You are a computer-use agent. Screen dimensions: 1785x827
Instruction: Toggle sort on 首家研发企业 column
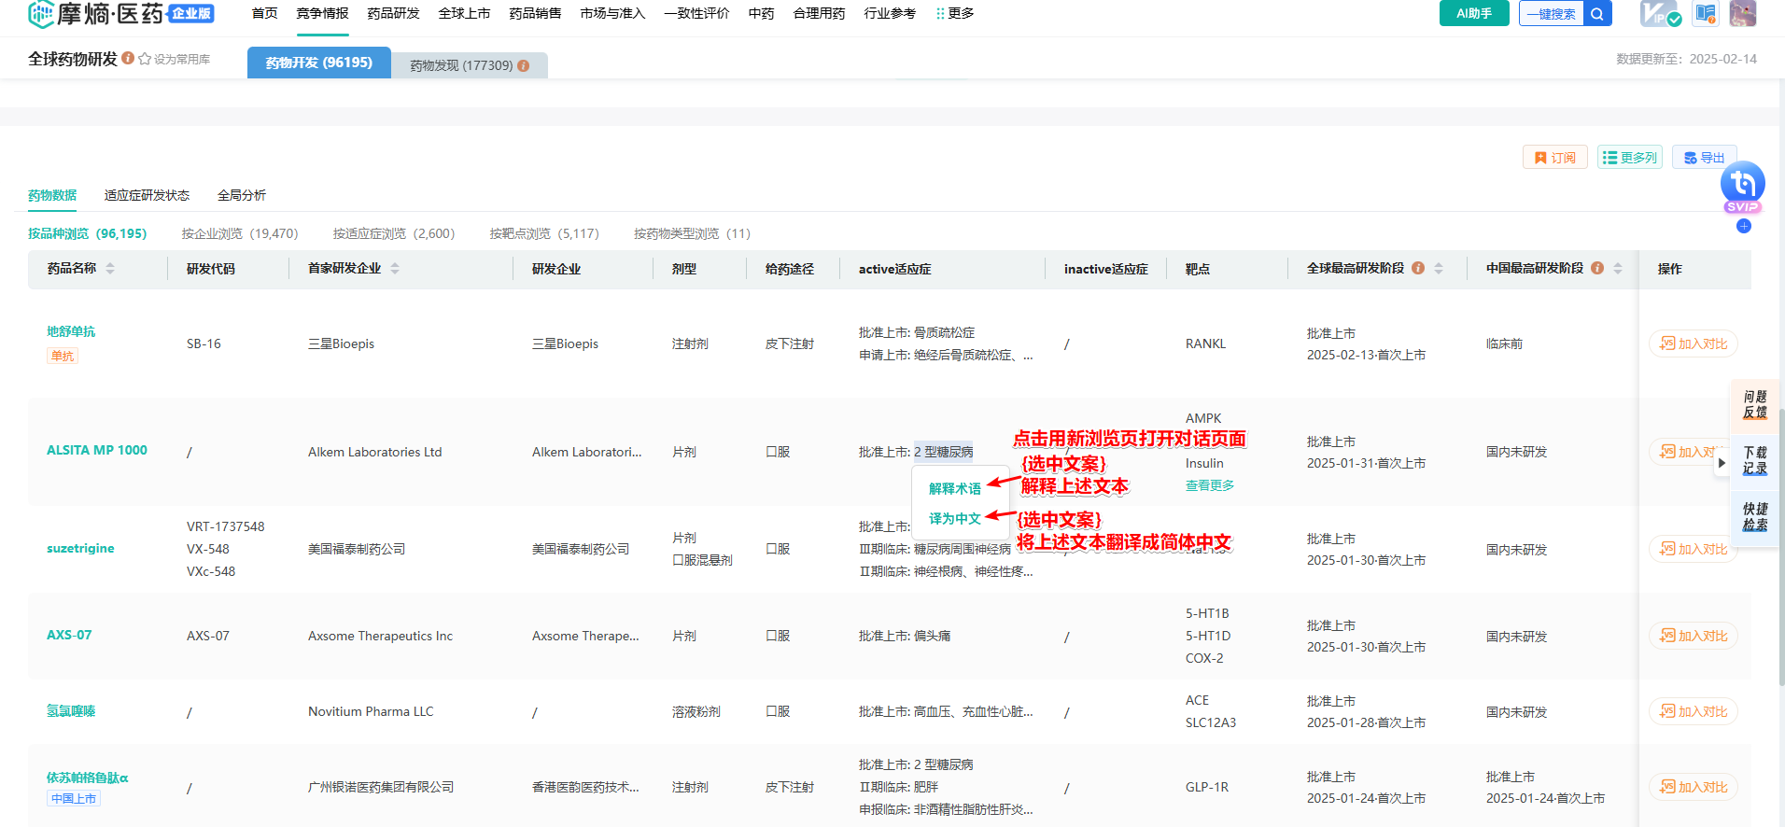click(395, 269)
